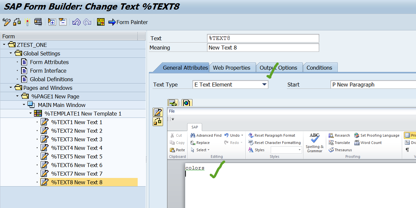
Task: Click the Styles button in the ribbon
Action: pos(257,150)
